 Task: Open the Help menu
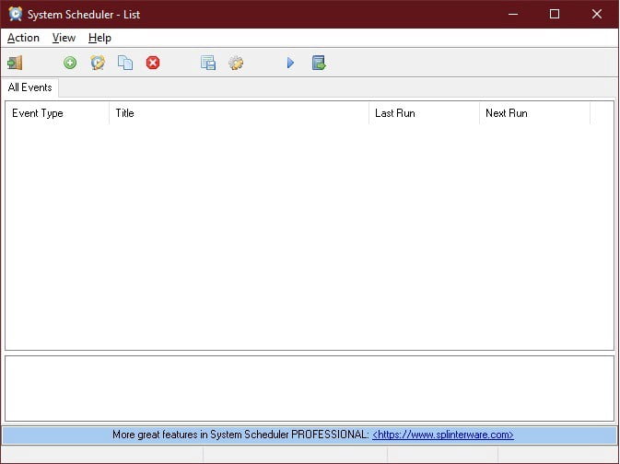click(x=99, y=38)
